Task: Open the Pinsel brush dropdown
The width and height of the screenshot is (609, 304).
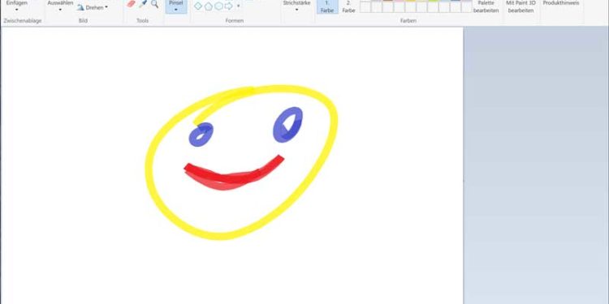Action: [176, 6]
